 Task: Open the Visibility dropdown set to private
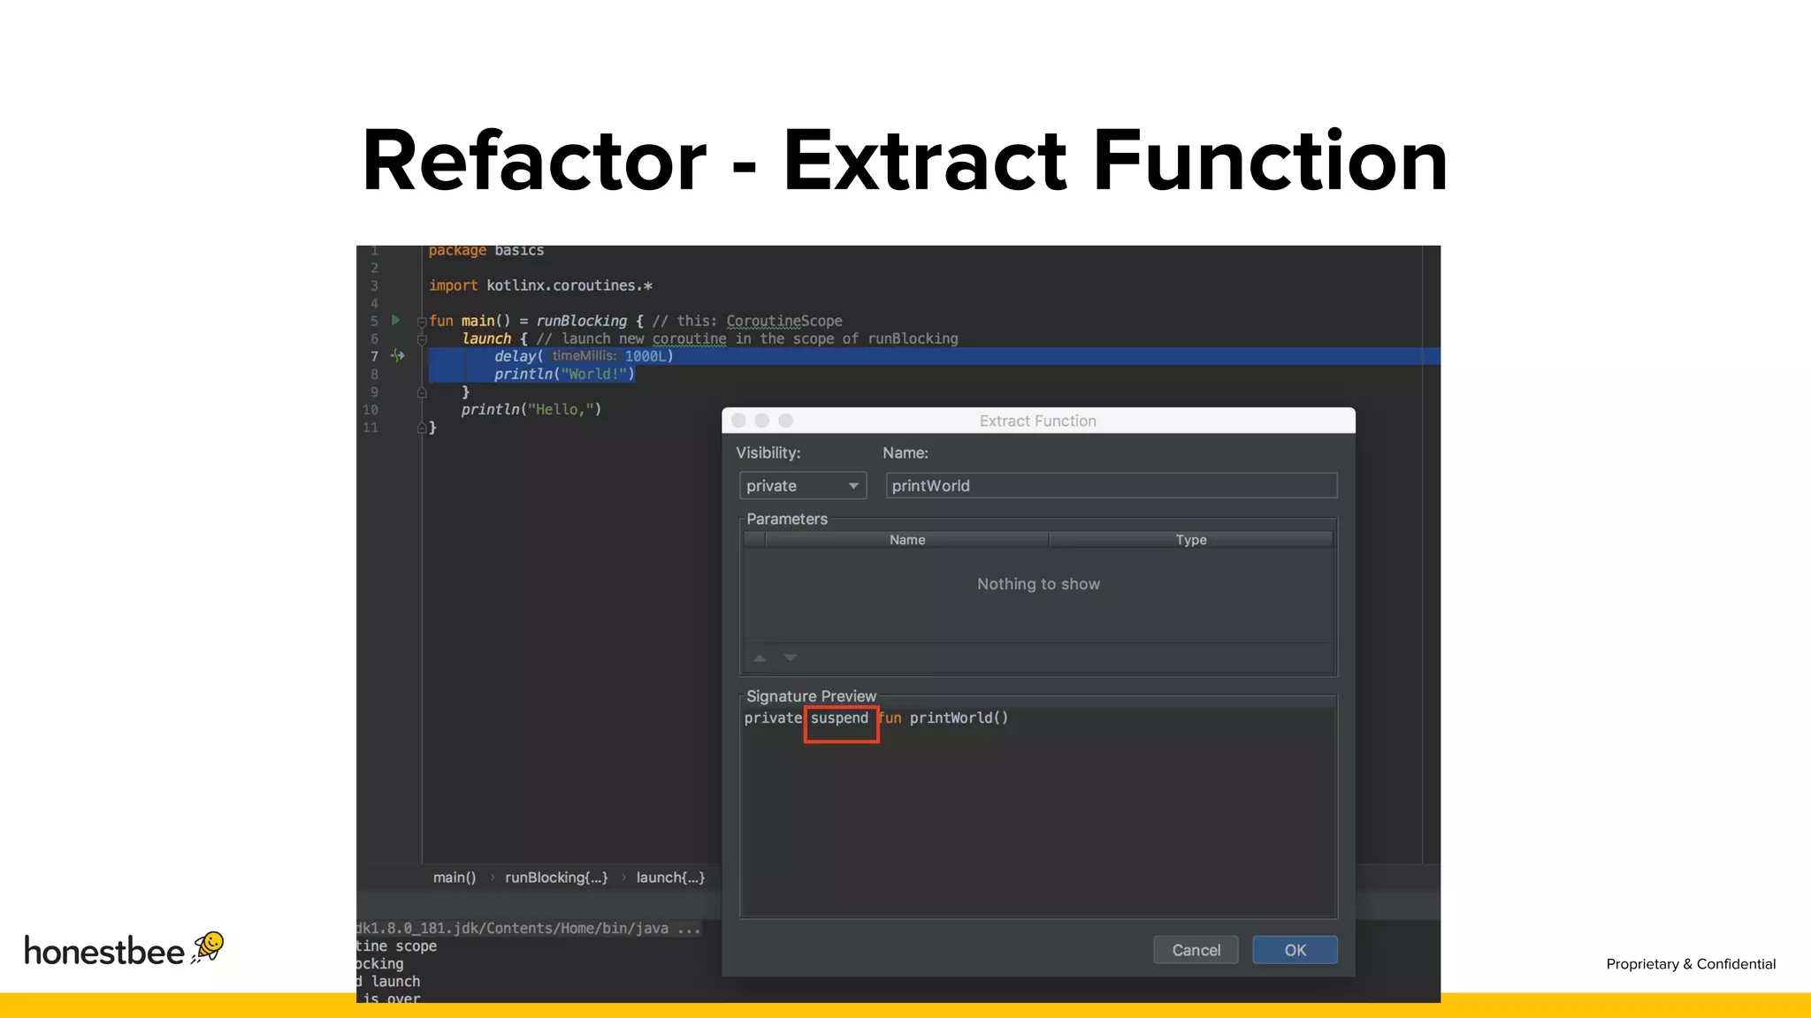[x=802, y=486]
